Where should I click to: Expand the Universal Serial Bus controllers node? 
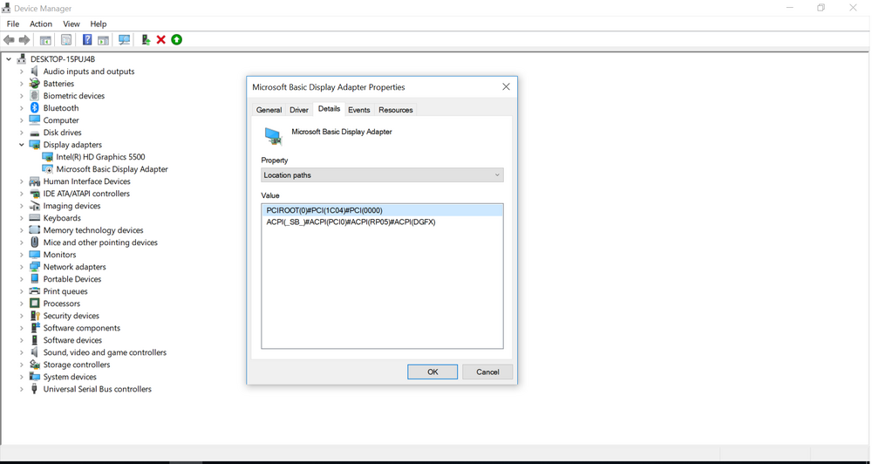(x=22, y=389)
